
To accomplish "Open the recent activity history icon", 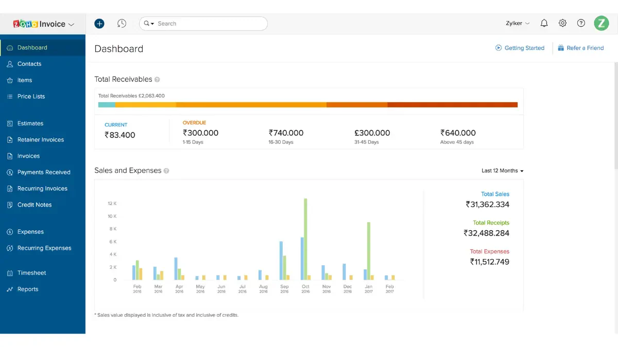I will (x=122, y=24).
